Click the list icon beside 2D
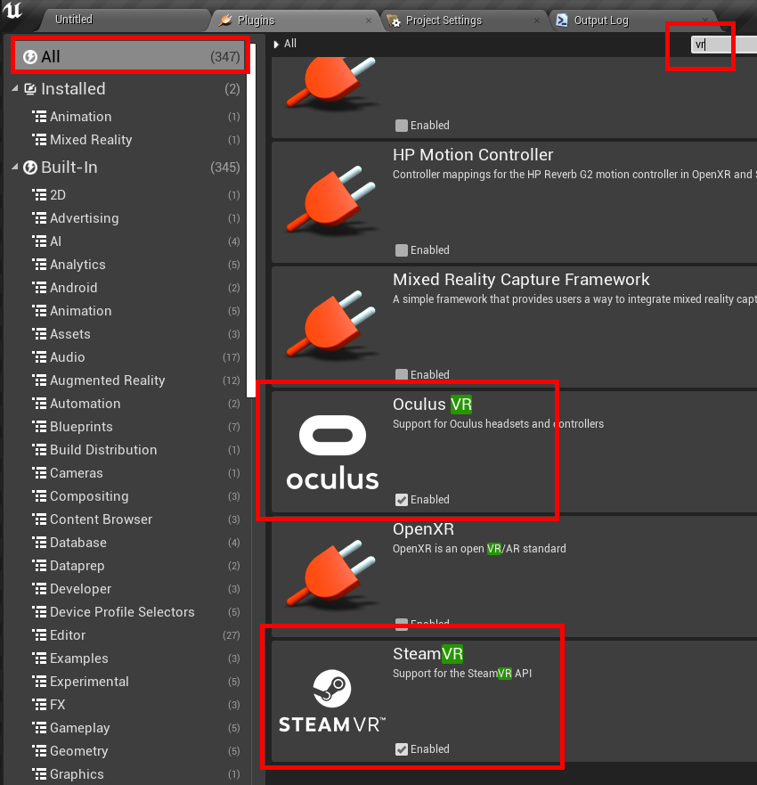This screenshot has height=785, width=757. point(39,195)
